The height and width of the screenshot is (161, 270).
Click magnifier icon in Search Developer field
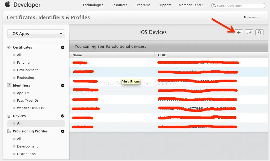pos(214,6)
